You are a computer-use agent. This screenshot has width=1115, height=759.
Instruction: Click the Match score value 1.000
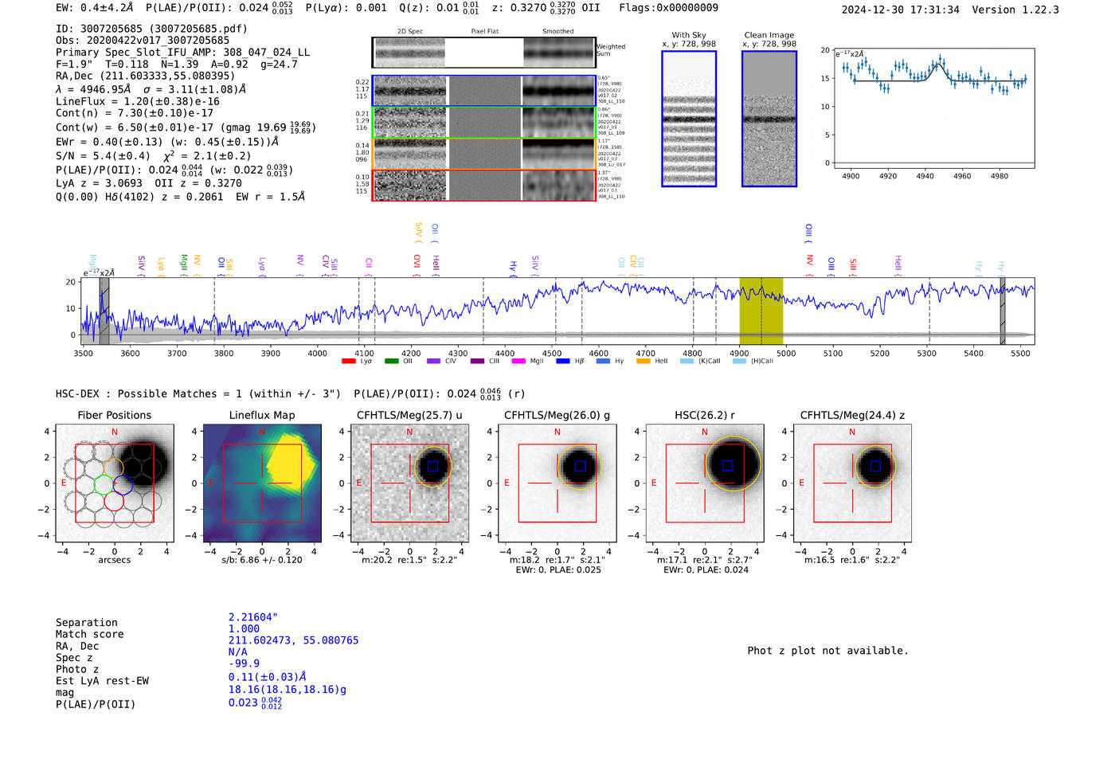pyautogui.click(x=244, y=628)
